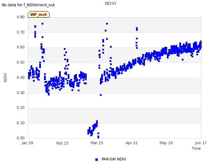The image size is (222, 166).
Task: Click the Jun 17 date label
Action: [x=201, y=143]
